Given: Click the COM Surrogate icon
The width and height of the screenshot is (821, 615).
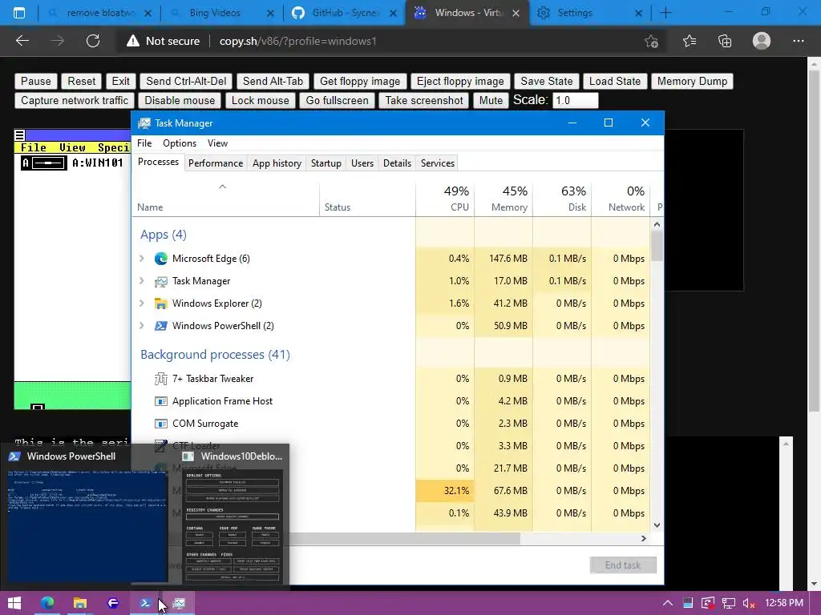Looking at the screenshot, I should pos(160,424).
